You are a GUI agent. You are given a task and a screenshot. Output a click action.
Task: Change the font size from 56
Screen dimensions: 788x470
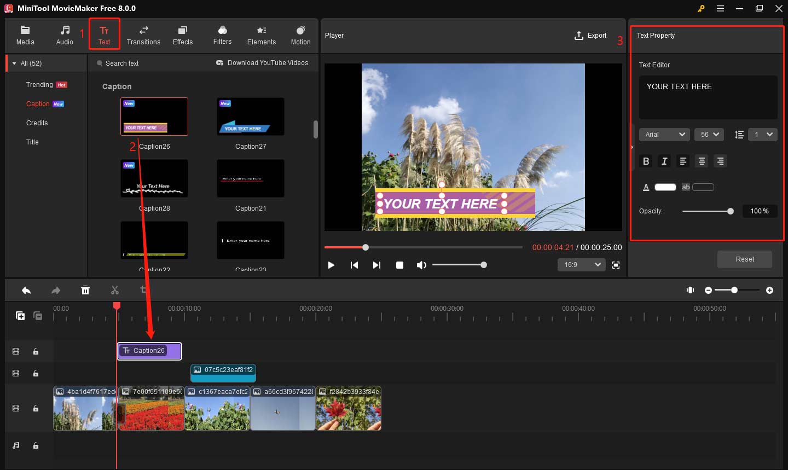coord(709,134)
